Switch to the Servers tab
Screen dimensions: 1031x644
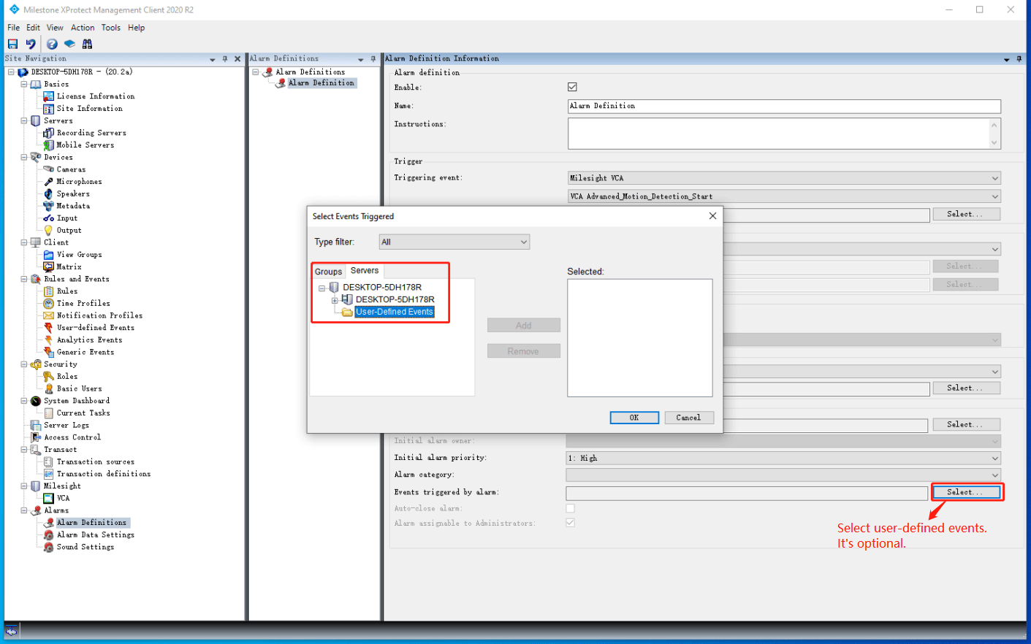point(365,271)
